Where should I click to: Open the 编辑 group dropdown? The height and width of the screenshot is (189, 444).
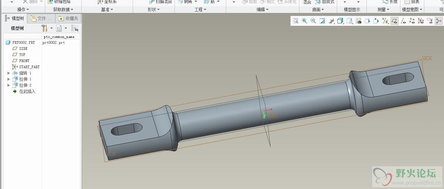coord(263,10)
